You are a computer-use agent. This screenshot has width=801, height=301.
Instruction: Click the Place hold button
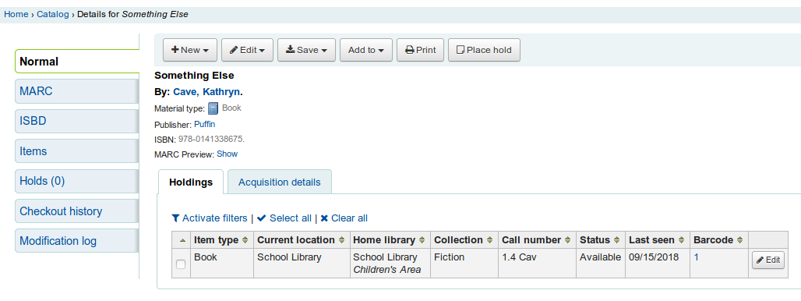484,50
